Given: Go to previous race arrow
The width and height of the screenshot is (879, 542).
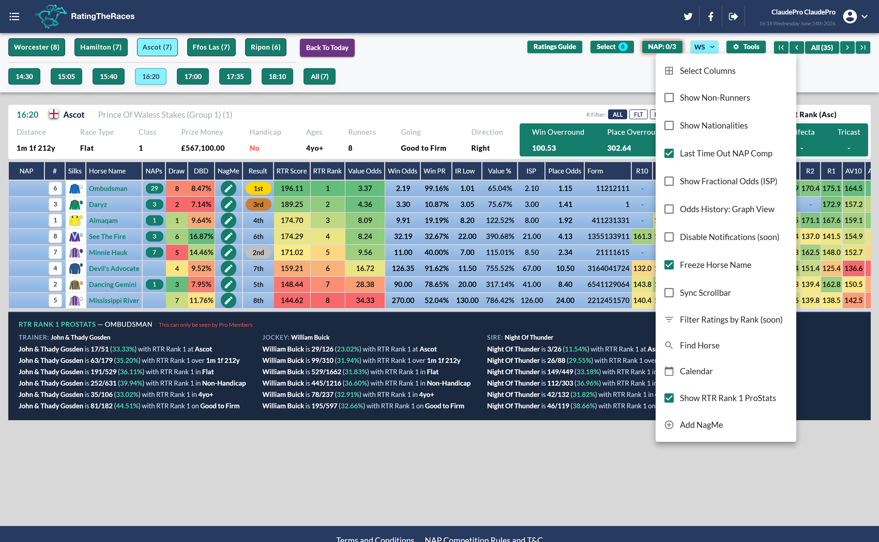Looking at the screenshot, I should (x=797, y=47).
